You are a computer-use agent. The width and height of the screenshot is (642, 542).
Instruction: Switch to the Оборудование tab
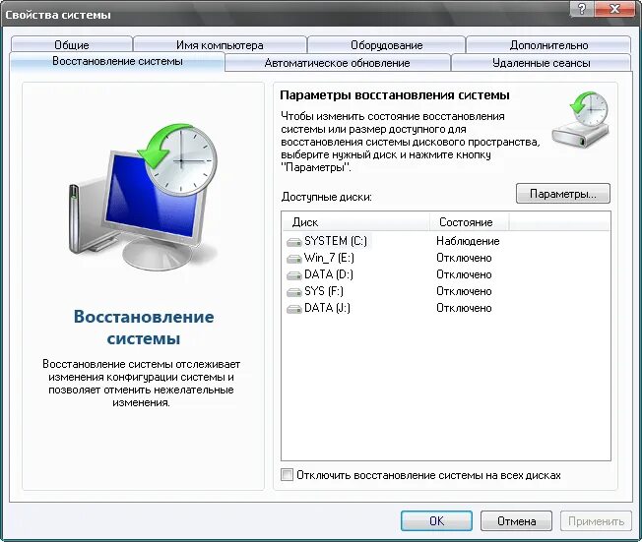pyautogui.click(x=387, y=45)
